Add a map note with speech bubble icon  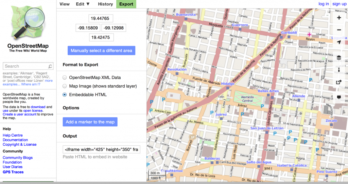pyautogui.click(x=339, y=97)
